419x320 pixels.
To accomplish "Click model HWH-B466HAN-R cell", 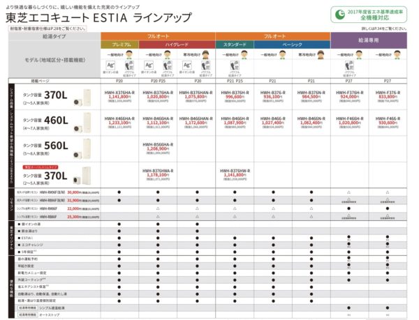I will [x=196, y=123].
